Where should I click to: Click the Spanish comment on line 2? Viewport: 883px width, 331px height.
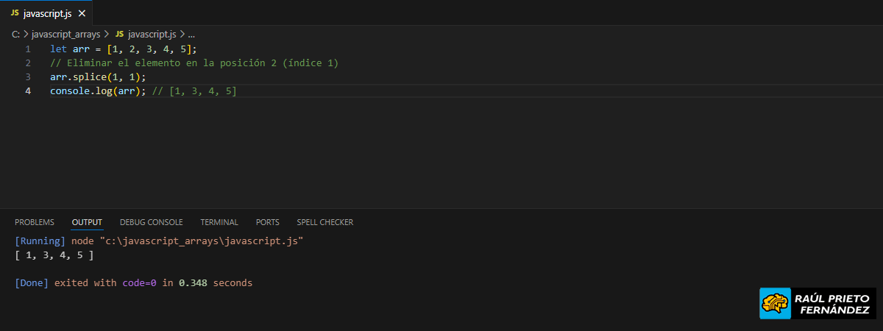point(194,63)
